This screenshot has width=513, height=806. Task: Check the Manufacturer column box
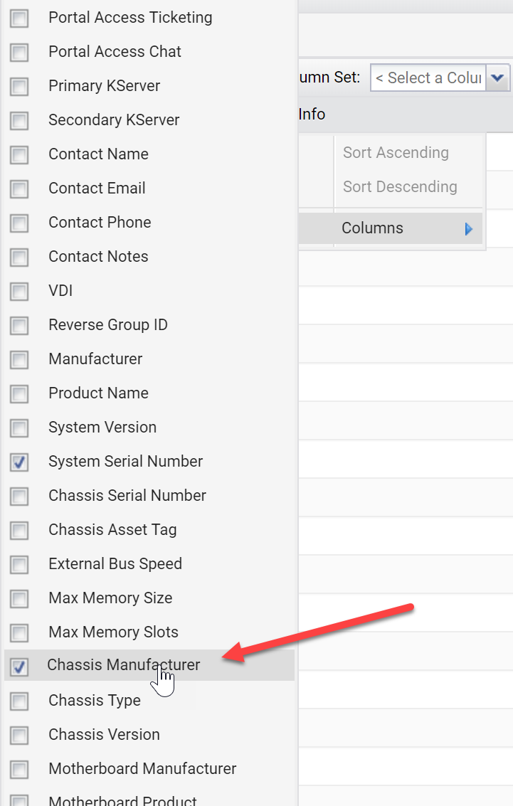(x=19, y=359)
